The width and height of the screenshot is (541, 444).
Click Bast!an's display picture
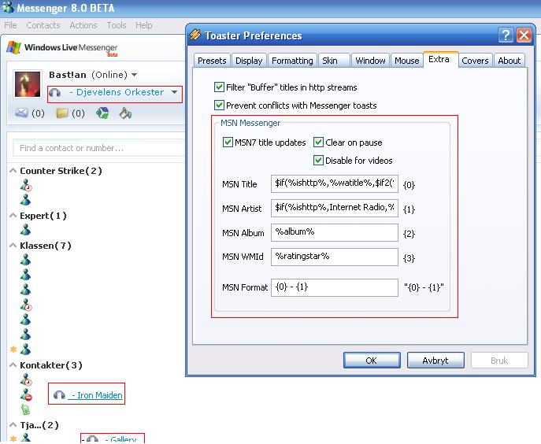point(28,83)
